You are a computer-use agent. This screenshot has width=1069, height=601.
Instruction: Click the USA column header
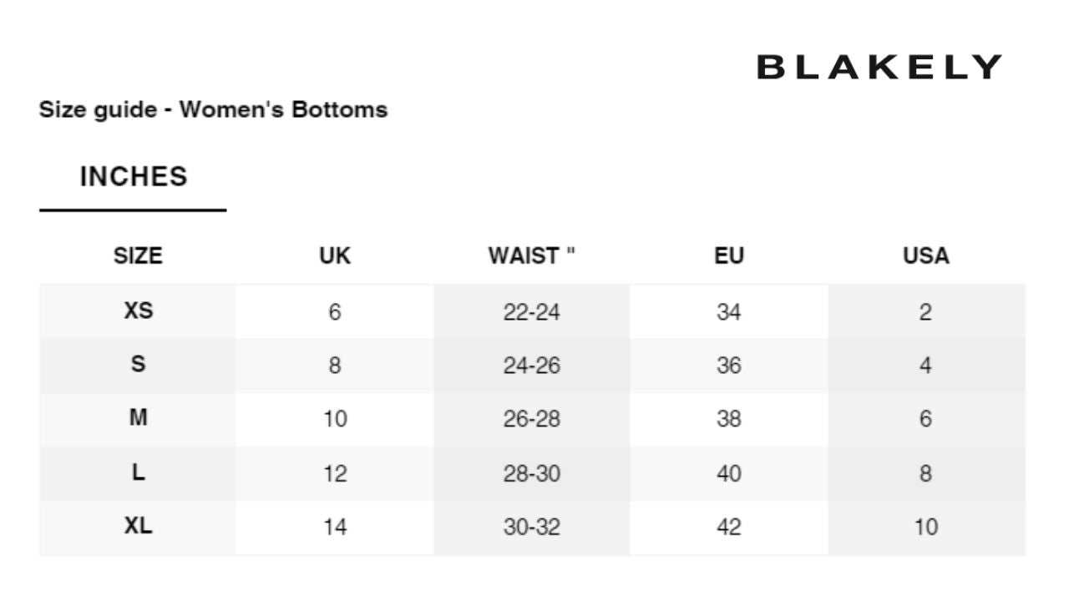pos(926,255)
